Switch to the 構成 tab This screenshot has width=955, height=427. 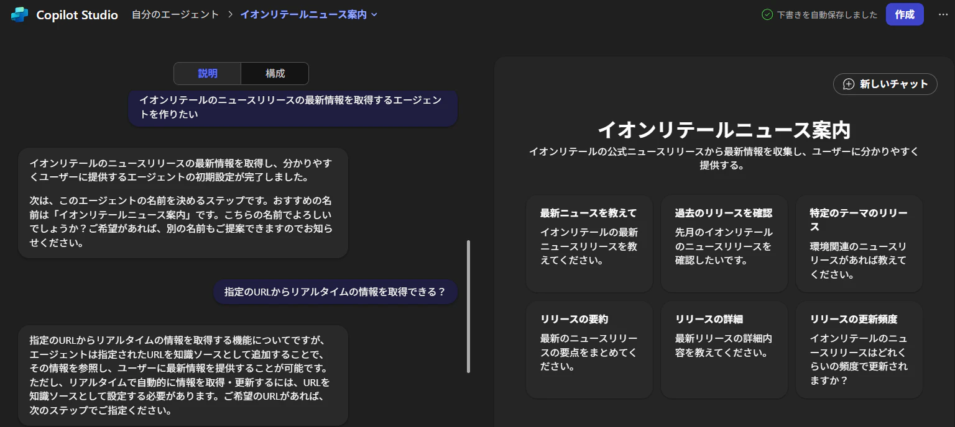[275, 73]
